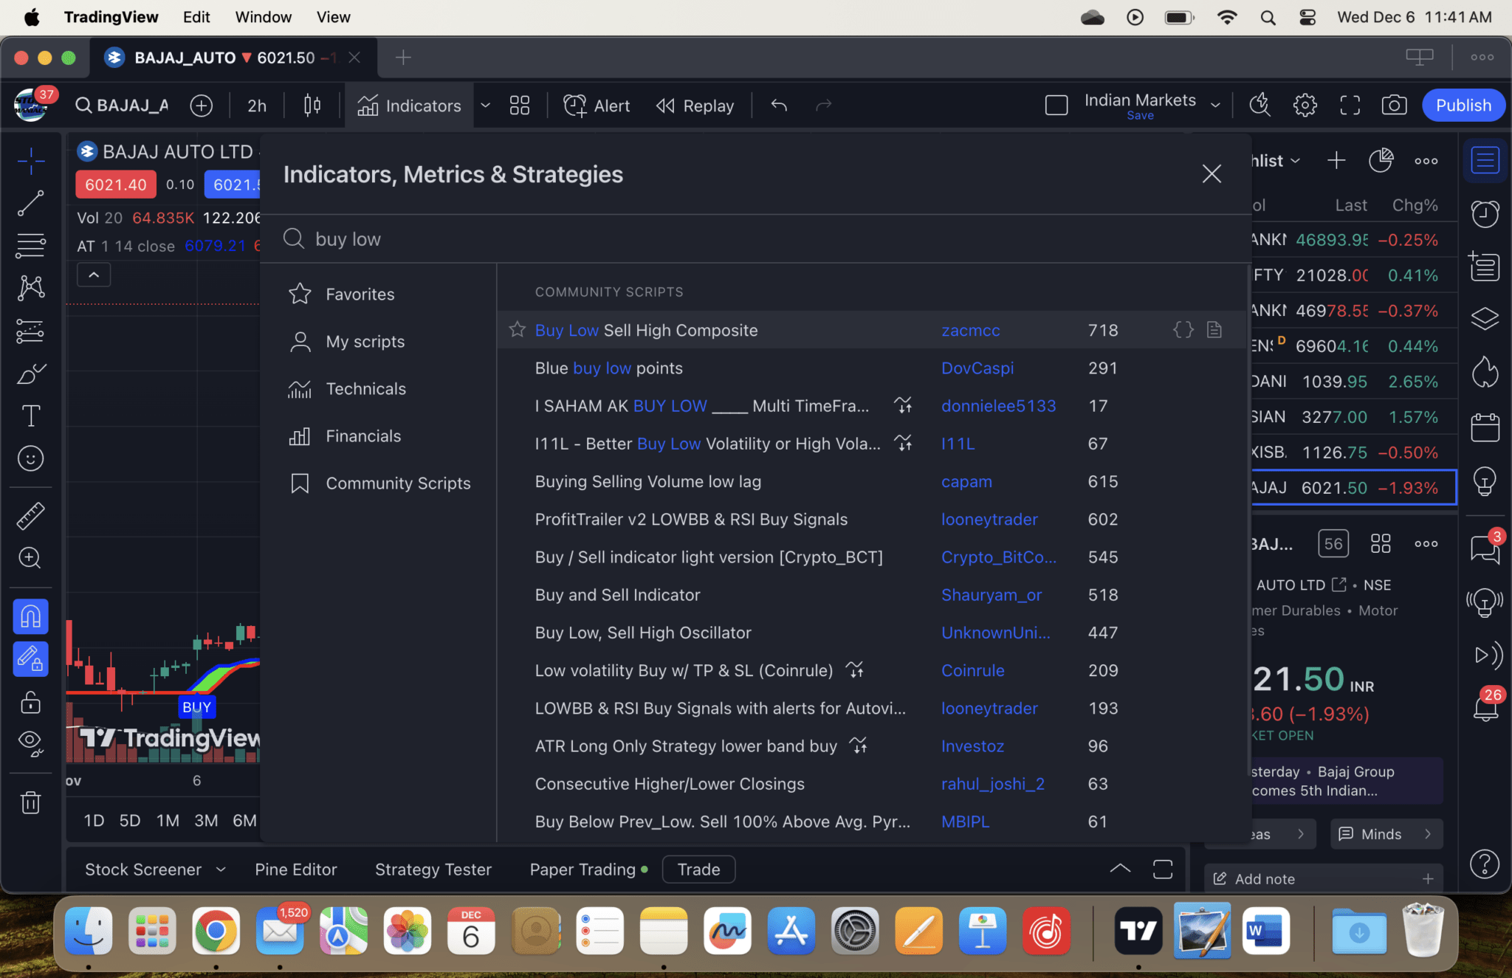Collapse the indicator legend with chevron
The image size is (1512, 978).
click(94, 275)
